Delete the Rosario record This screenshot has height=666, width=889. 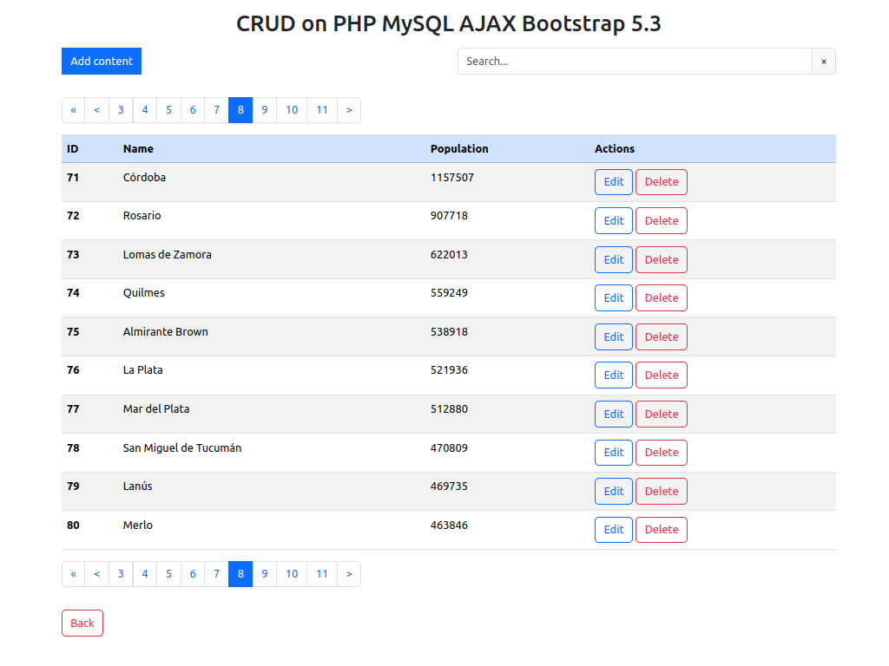click(x=661, y=220)
